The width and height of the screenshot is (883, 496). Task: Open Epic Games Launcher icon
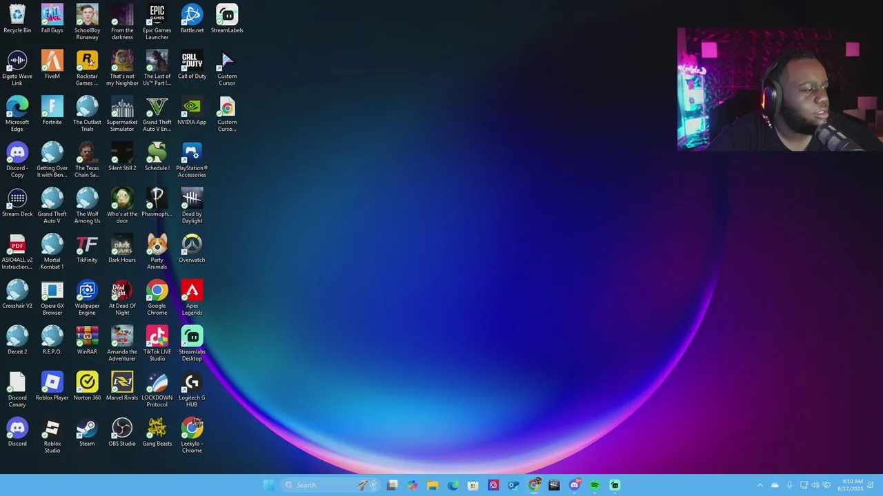tap(157, 22)
